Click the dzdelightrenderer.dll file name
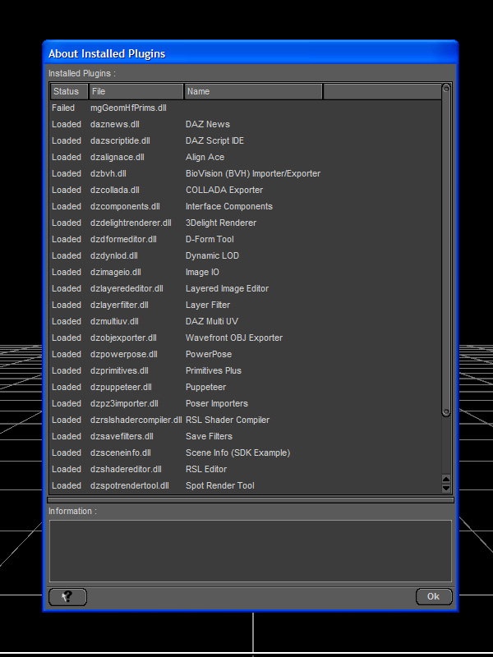 (131, 223)
